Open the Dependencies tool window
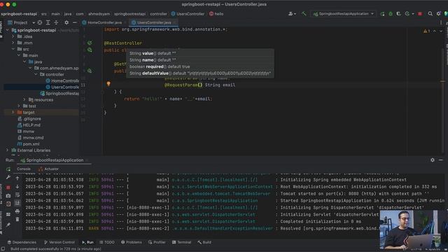448x252 pixels. point(22,242)
